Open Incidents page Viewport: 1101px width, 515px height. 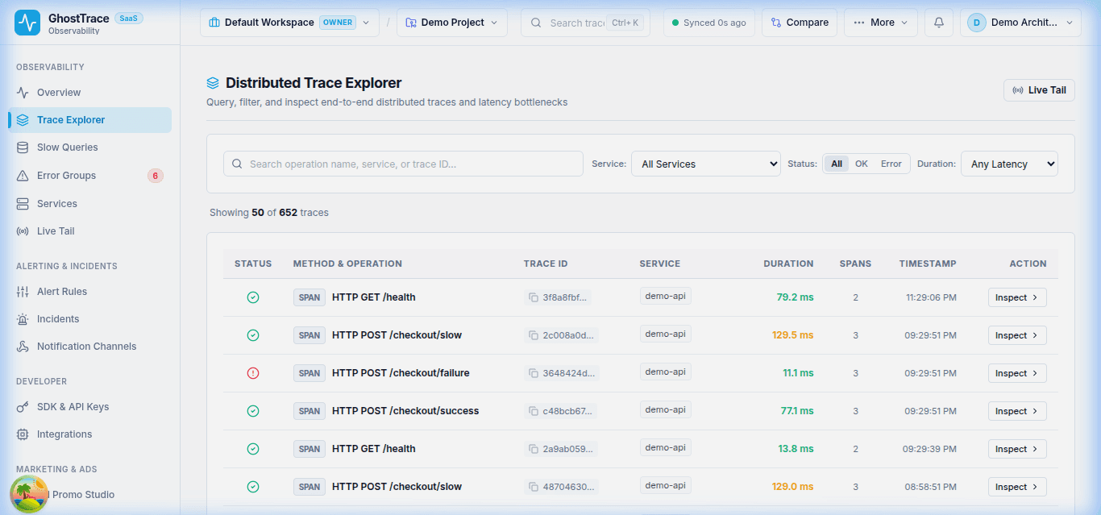[x=90, y=319]
